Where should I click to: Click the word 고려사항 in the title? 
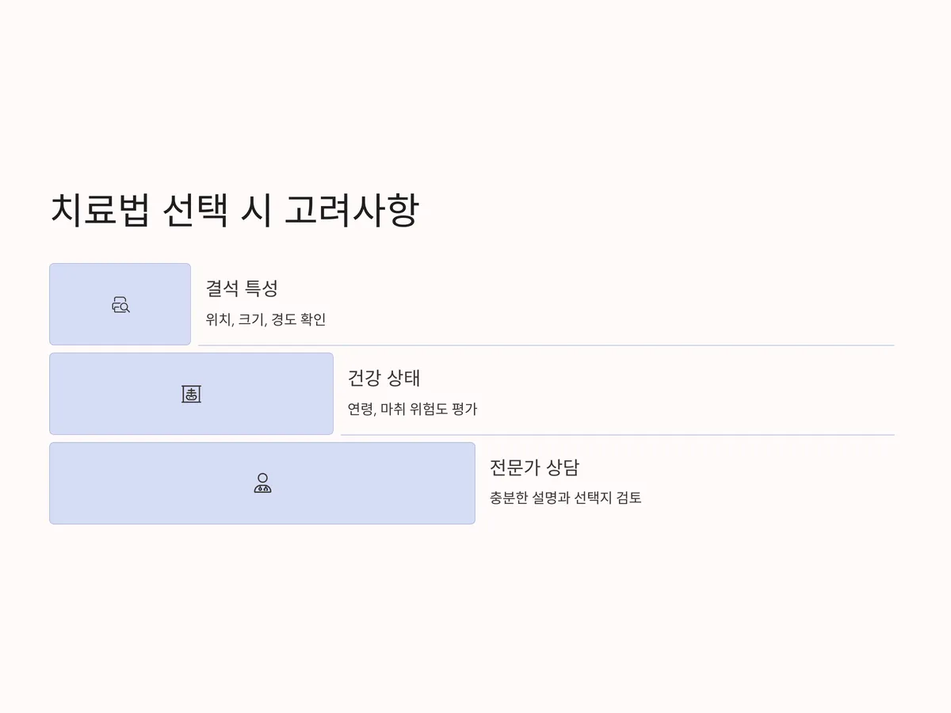(x=351, y=211)
